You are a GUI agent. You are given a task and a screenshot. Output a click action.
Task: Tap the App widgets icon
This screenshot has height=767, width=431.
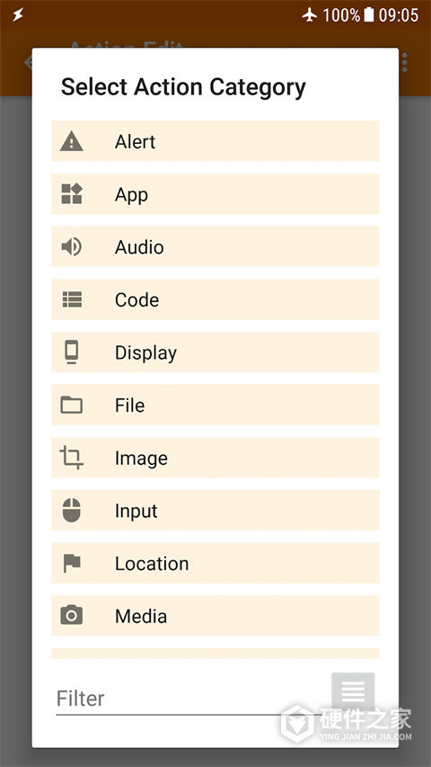pos(71,193)
